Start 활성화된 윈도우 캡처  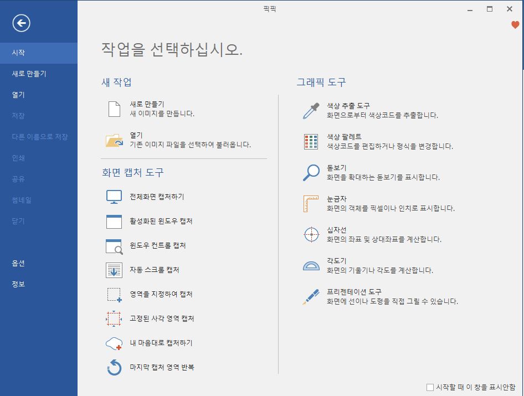tap(161, 221)
